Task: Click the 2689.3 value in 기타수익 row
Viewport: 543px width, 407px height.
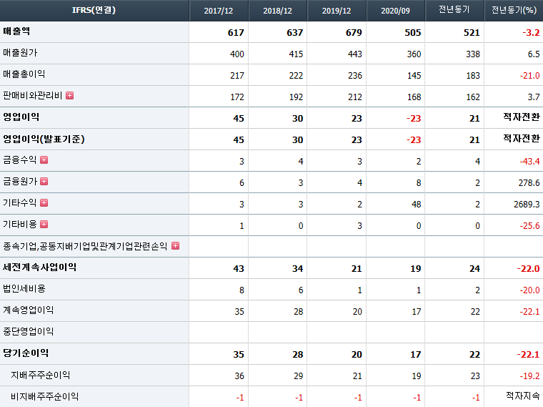Action: click(527, 205)
